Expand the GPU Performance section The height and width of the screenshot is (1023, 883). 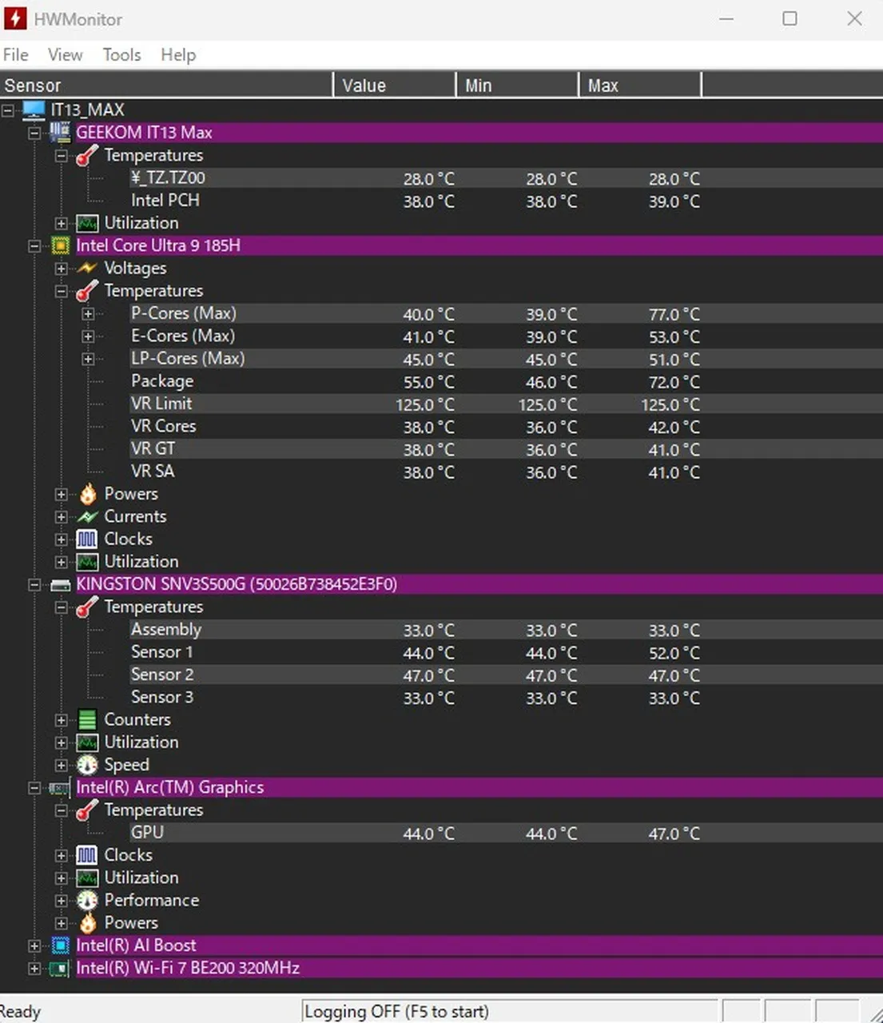(62, 901)
